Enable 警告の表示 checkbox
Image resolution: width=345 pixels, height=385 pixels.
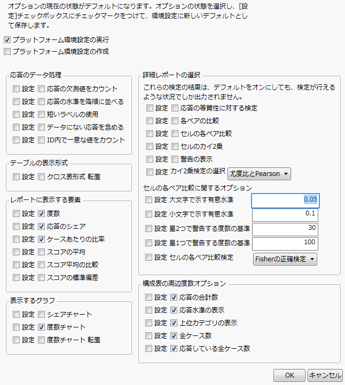176,159
